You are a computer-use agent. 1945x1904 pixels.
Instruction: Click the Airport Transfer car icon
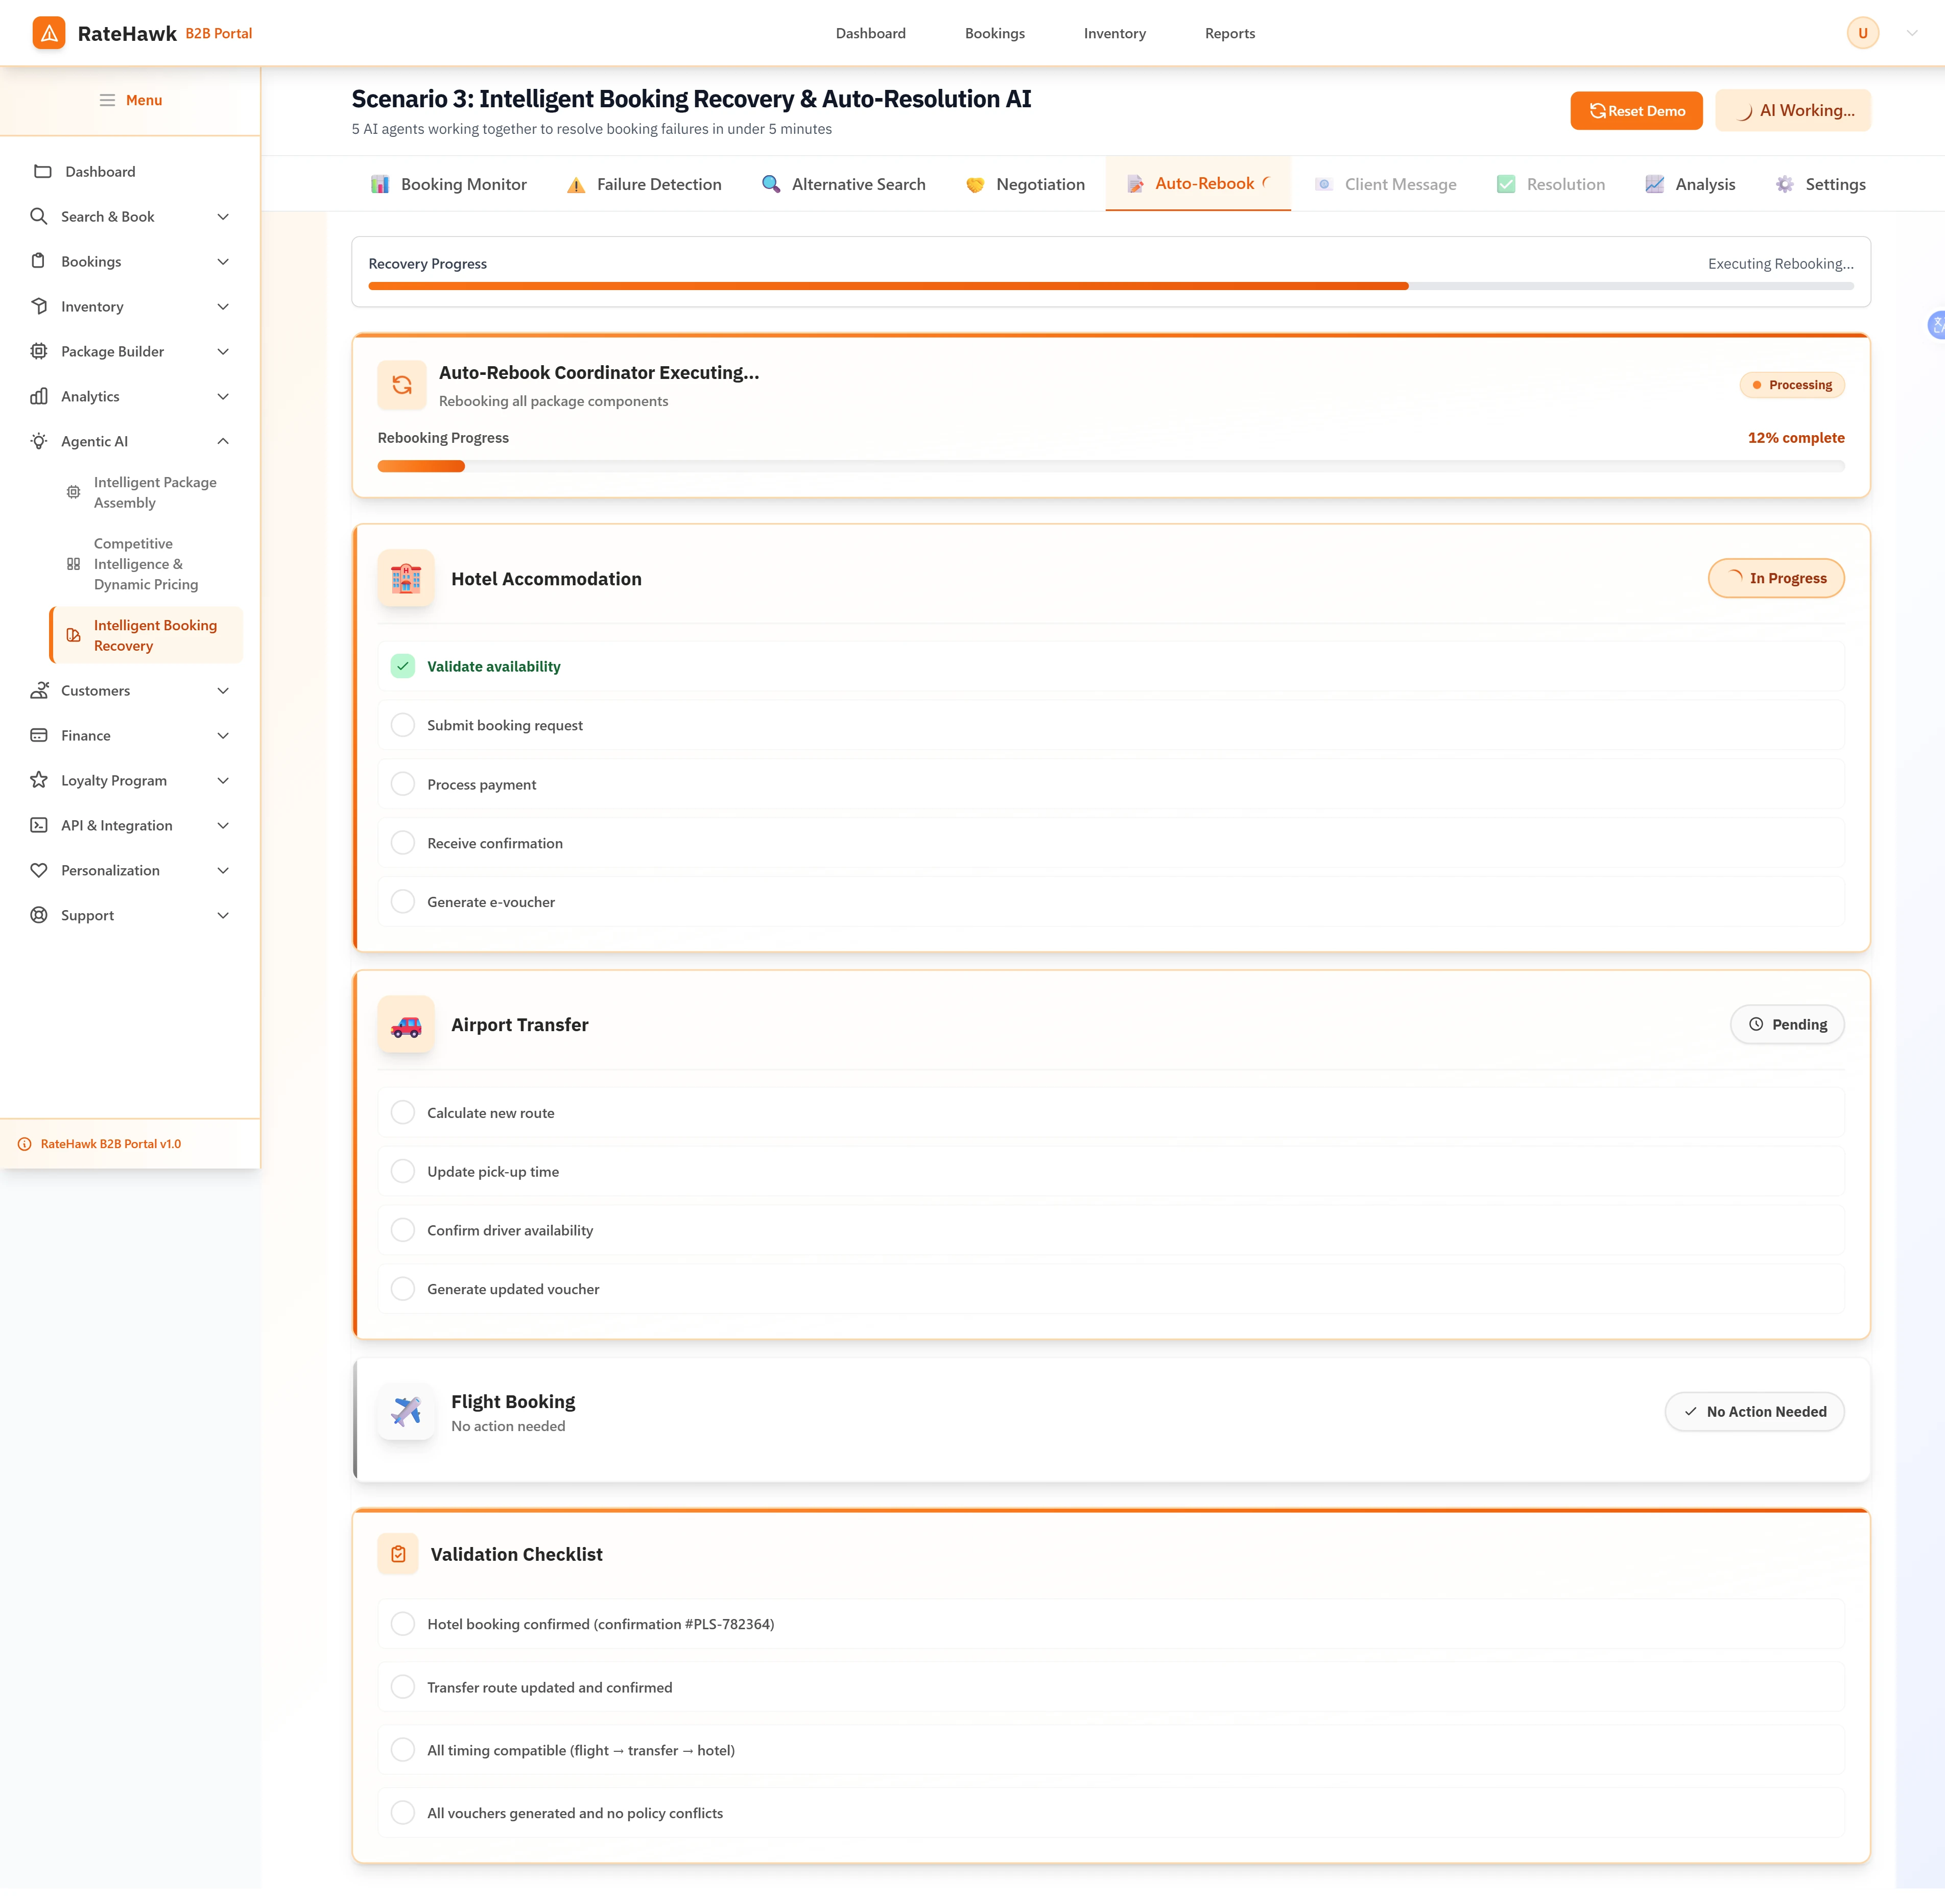[x=406, y=1024]
